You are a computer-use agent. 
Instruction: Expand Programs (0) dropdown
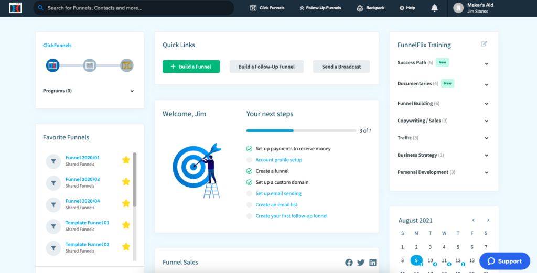click(x=132, y=91)
